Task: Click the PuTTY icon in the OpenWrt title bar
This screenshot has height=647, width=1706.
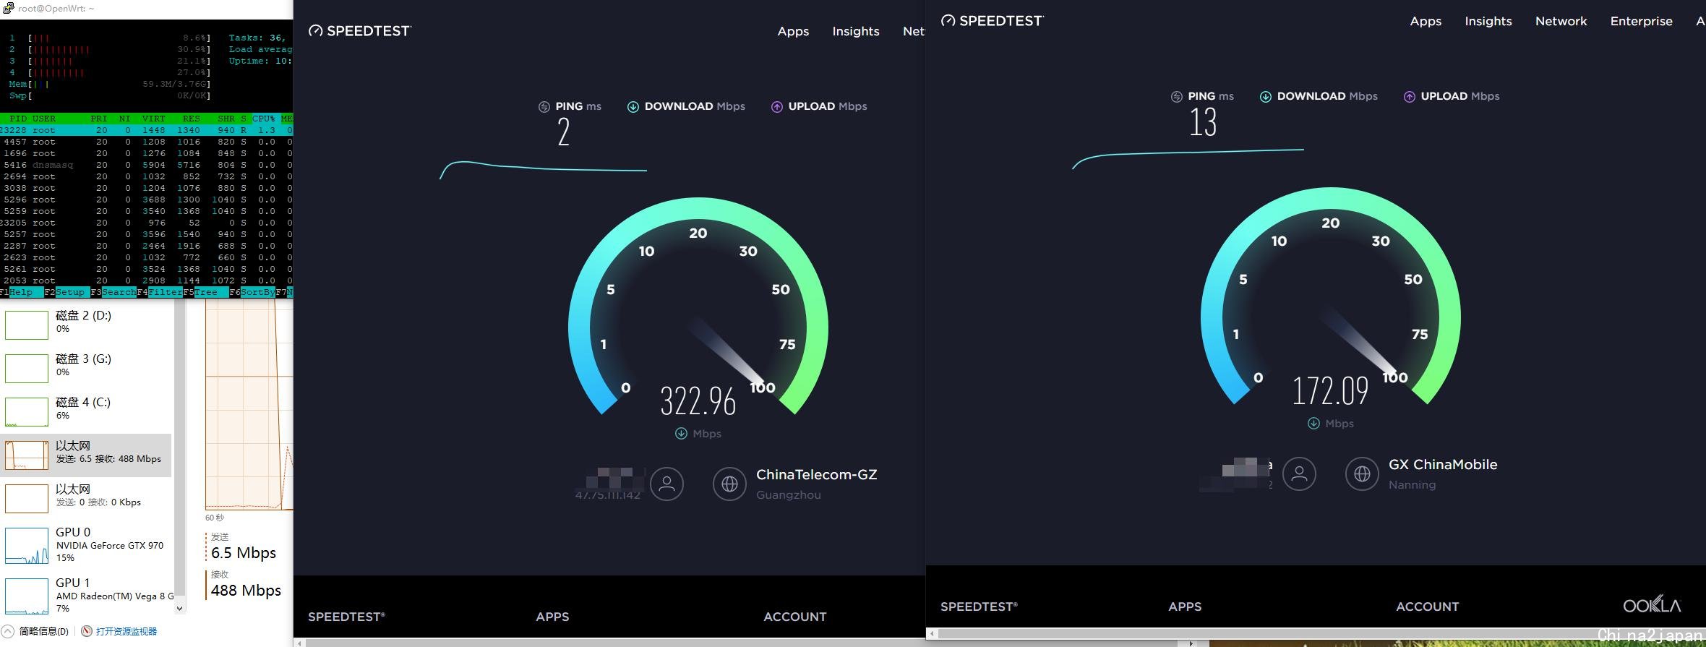Action: tap(8, 9)
